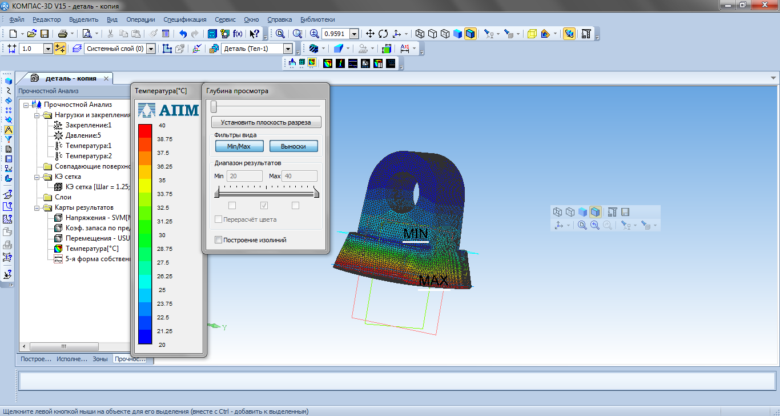The width and height of the screenshot is (780, 416).
Task: Select the 3D model cube icon in left sidebar
Action: 8,81
